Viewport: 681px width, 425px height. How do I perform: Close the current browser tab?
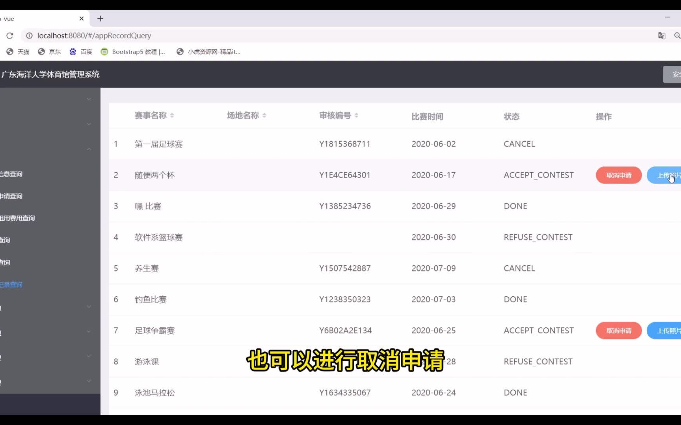coord(82,18)
